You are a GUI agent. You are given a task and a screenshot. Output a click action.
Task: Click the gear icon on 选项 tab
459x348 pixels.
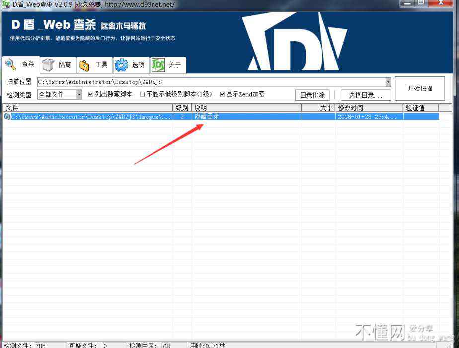[121, 65]
